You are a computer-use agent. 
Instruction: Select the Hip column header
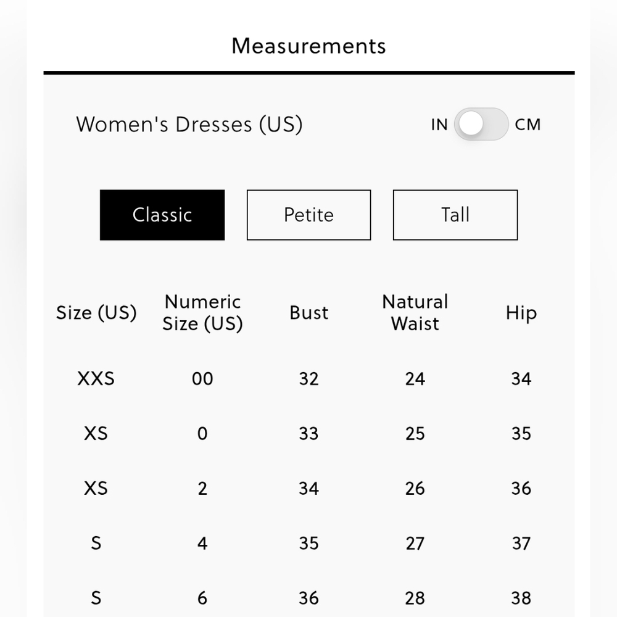[x=521, y=313]
